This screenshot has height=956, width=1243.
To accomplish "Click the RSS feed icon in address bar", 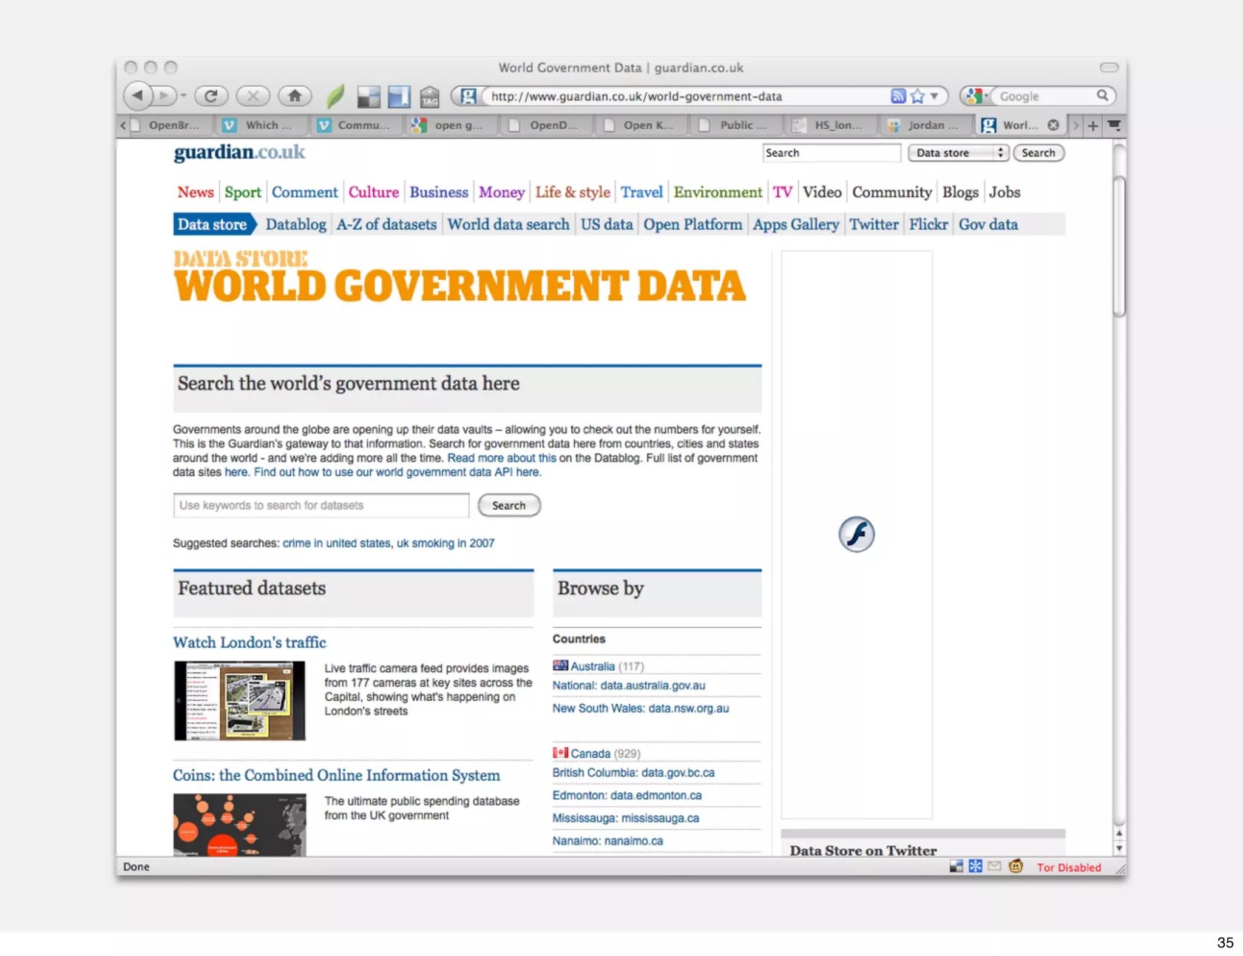I will pos(898,96).
